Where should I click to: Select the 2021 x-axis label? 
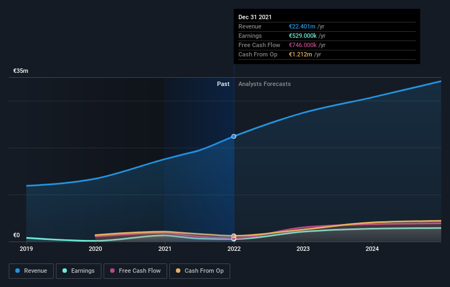[165, 249]
